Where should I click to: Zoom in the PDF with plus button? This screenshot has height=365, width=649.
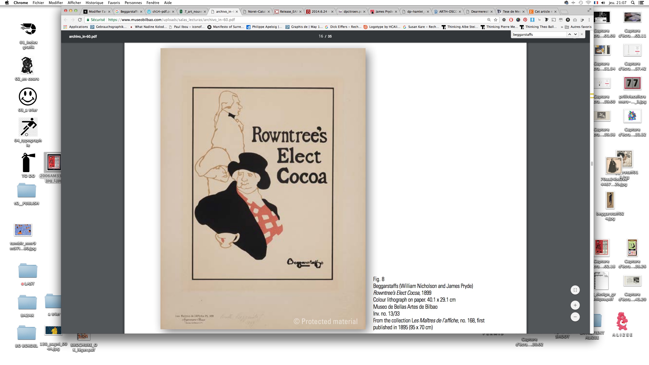[575, 305]
